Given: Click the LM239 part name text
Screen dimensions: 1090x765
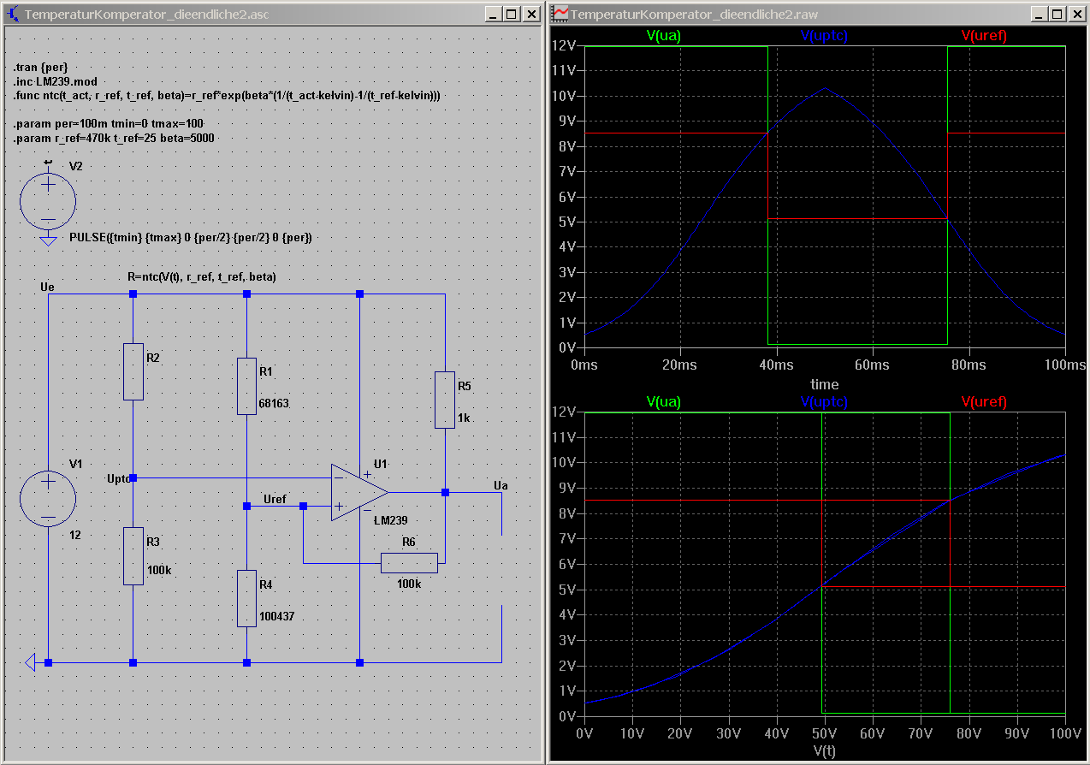Looking at the screenshot, I should point(392,519).
